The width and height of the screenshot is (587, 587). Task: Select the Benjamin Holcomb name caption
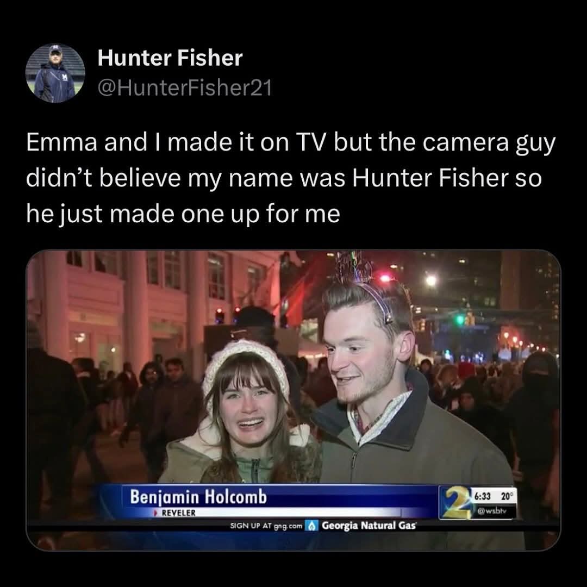tap(198, 497)
